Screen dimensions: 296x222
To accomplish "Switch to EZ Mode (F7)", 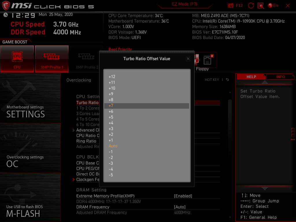I will point(184,4).
